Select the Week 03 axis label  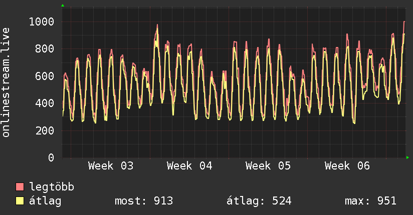[x=111, y=166]
